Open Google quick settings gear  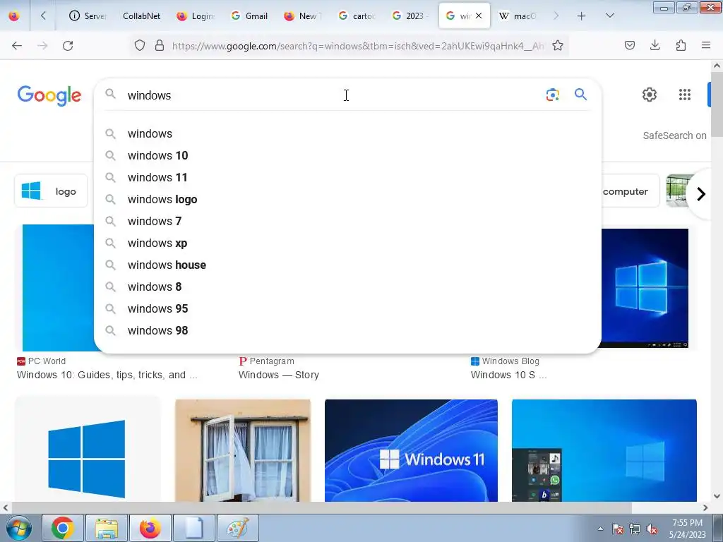650,95
